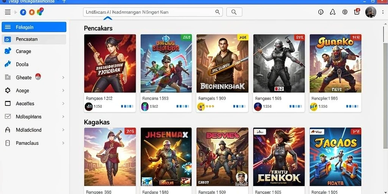Click publisher icon under Rengeas 1 905

[258, 106]
